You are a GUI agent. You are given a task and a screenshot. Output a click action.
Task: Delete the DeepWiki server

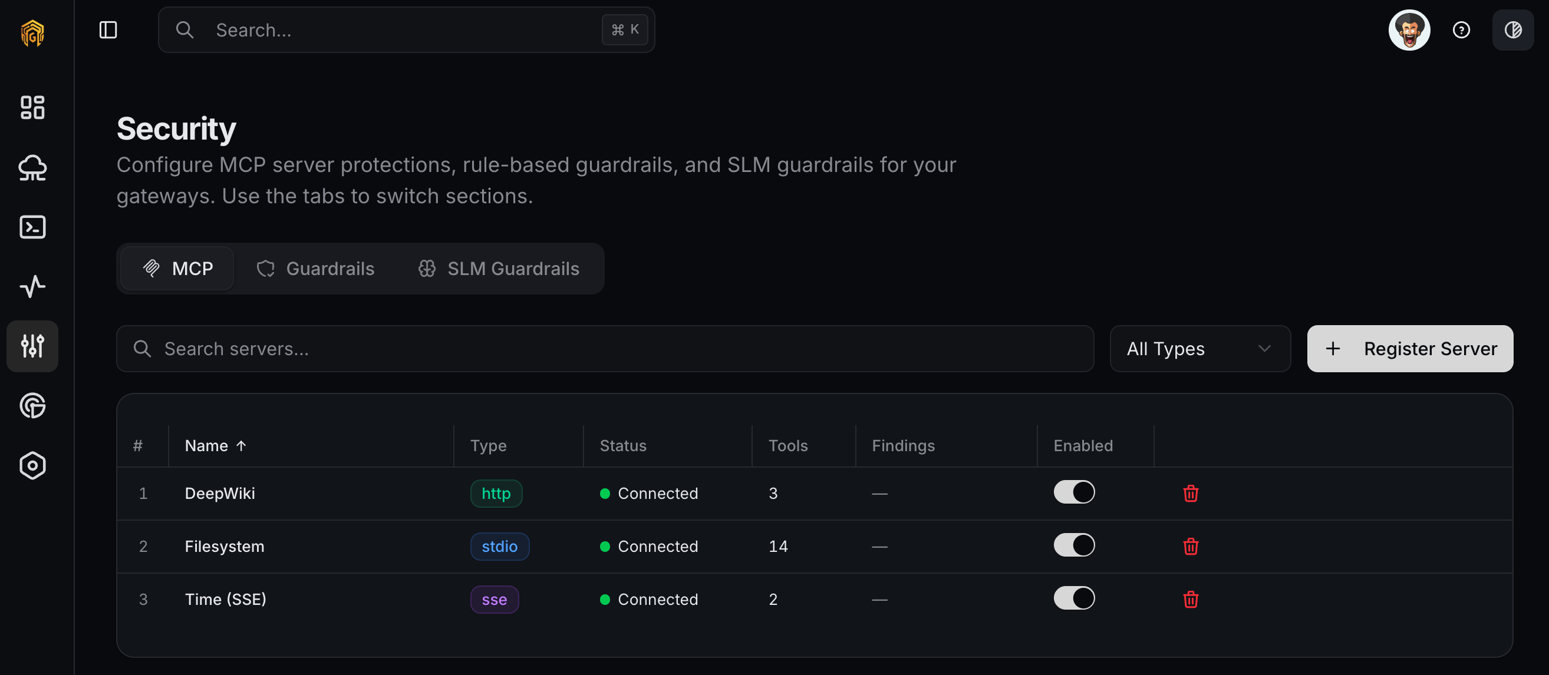[1191, 494]
